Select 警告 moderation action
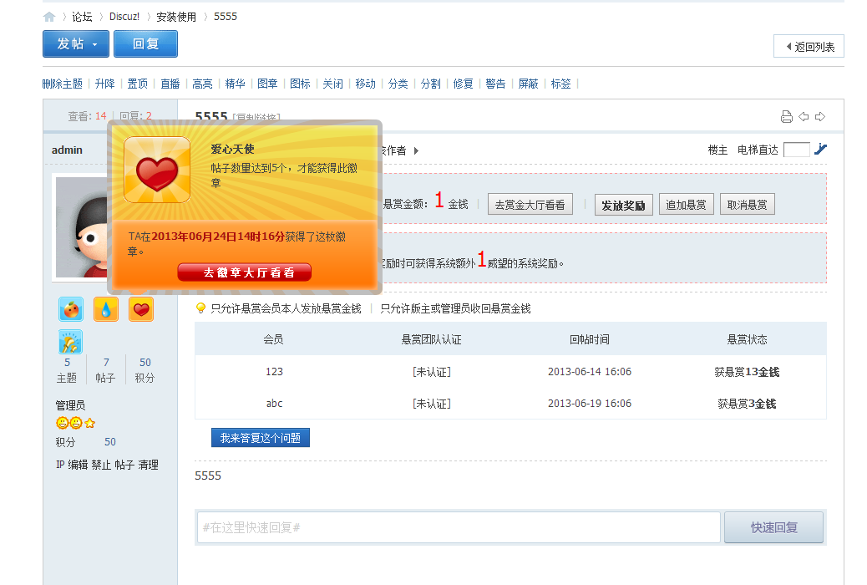This screenshot has height=585, width=867. tap(495, 84)
